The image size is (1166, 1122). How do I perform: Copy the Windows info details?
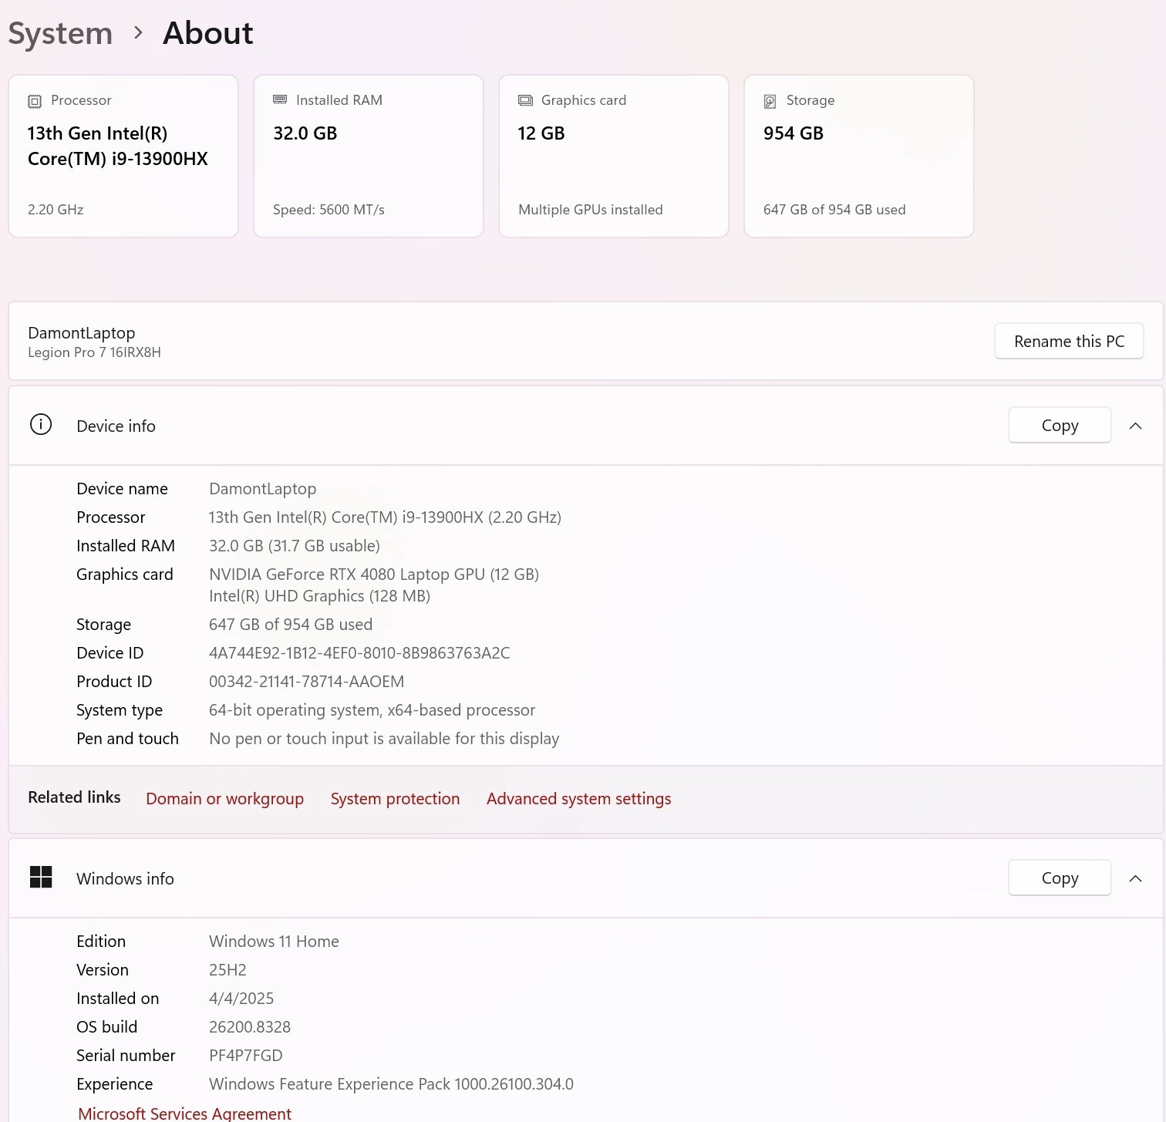pyautogui.click(x=1060, y=878)
